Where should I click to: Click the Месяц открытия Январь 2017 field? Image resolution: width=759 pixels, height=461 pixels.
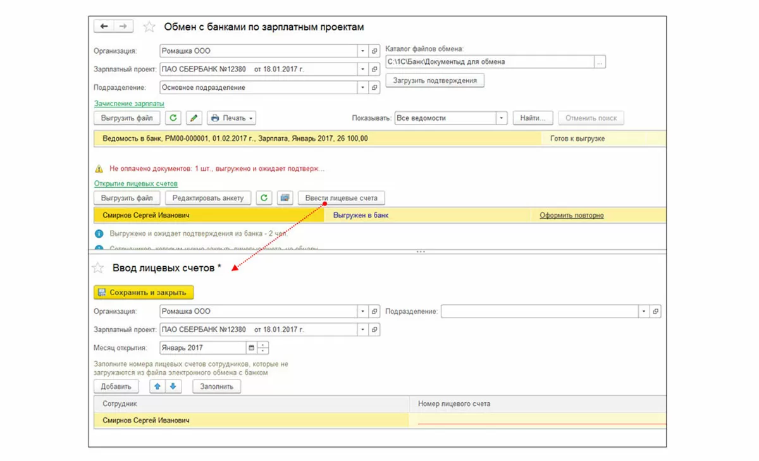point(202,348)
